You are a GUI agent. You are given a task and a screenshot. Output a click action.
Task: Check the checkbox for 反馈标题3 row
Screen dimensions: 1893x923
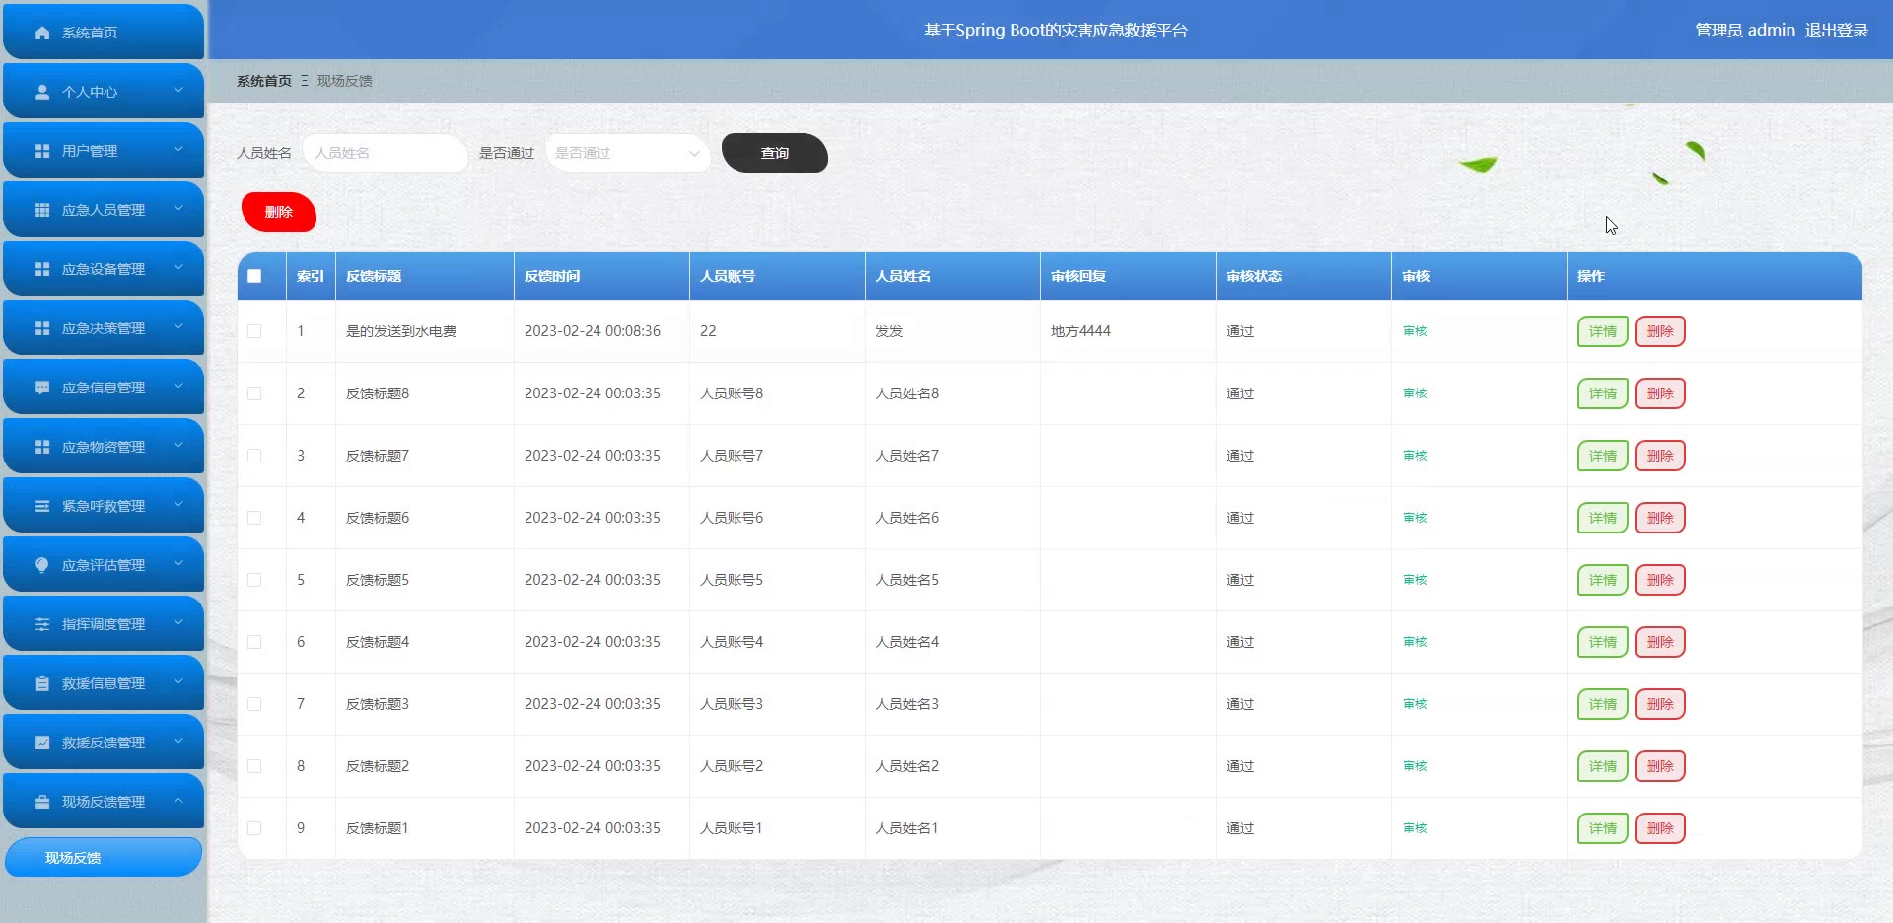pos(254,704)
